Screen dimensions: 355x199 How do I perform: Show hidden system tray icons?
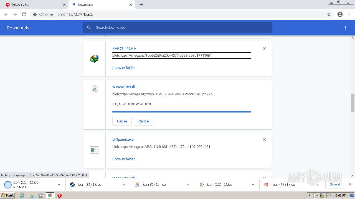[309, 195]
